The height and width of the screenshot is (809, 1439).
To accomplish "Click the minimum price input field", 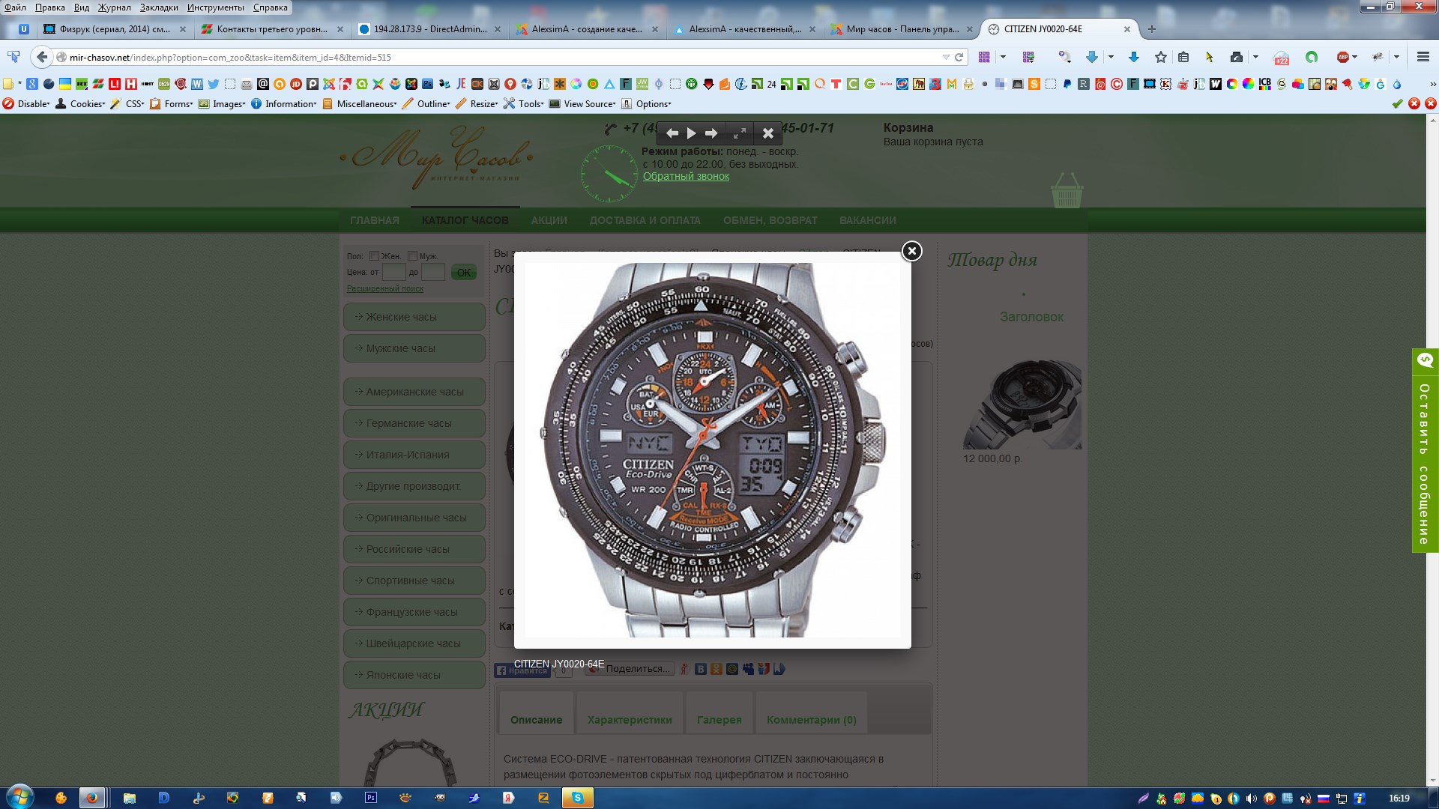I will [393, 273].
